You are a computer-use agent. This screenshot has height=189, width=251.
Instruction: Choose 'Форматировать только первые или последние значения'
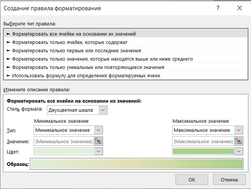pos(77,50)
